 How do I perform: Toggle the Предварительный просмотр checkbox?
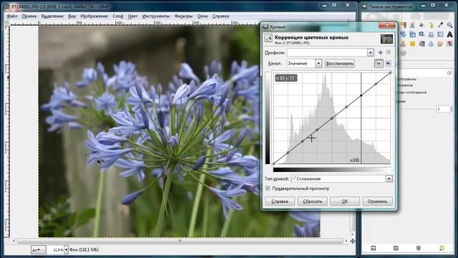click(x=268, y=188)
